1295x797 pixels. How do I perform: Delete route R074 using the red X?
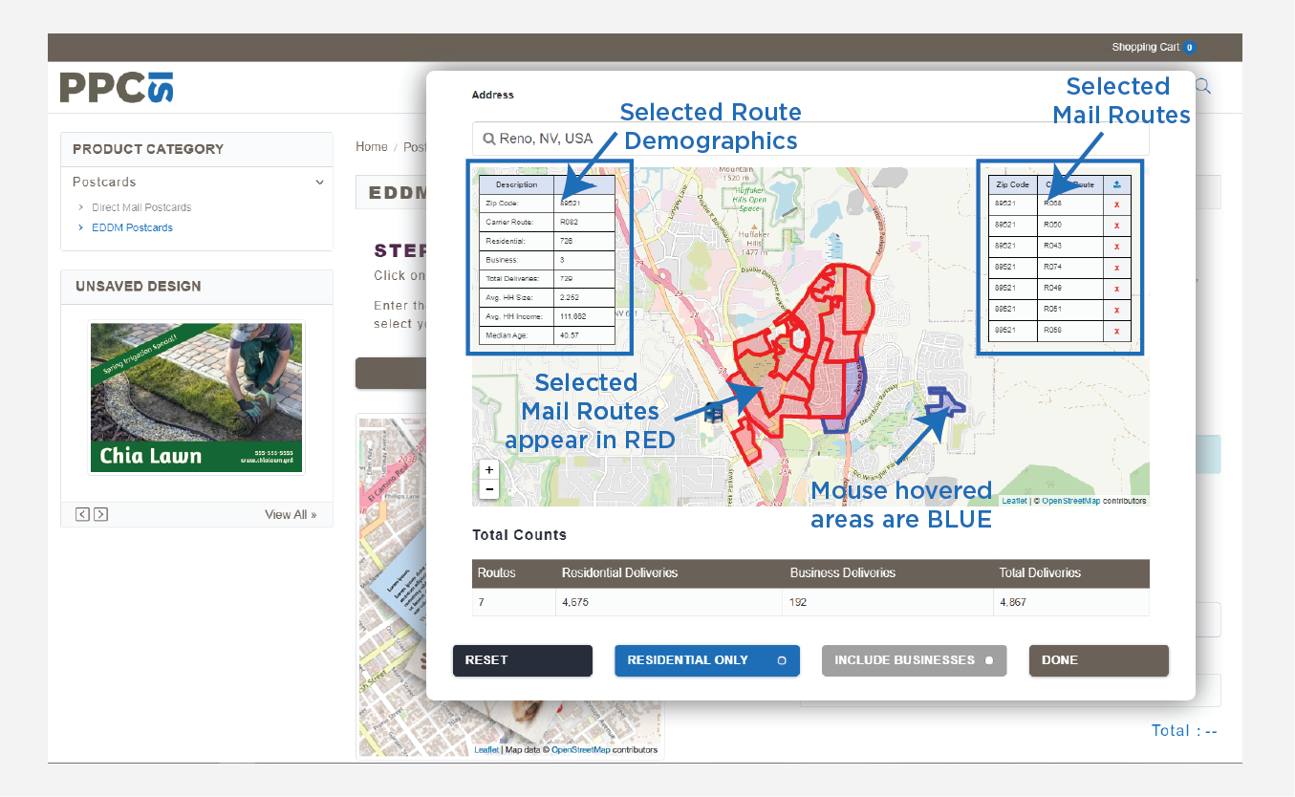[x=1116, y=268]
